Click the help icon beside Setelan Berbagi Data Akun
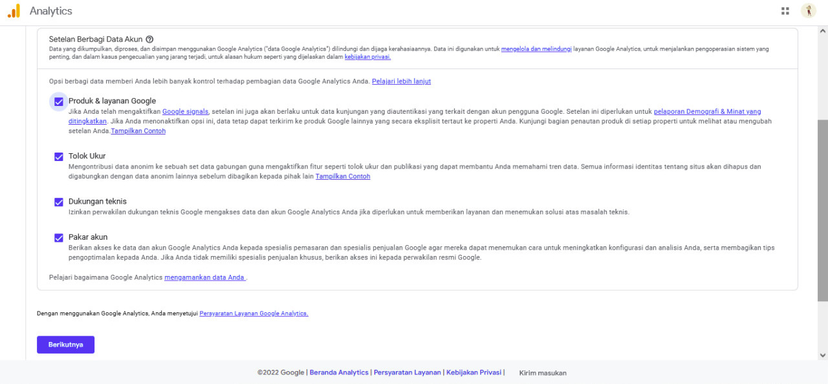 pos(149,39)
